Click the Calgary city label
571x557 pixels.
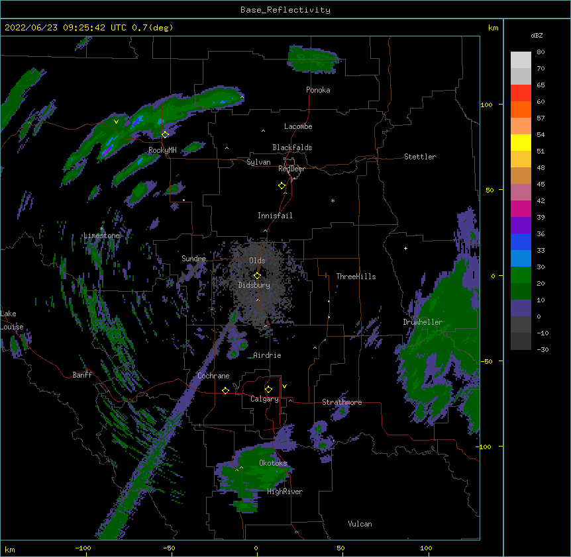(x=264, y=399)
